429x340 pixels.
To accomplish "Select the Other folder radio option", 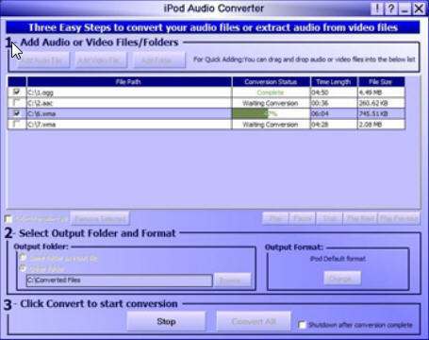I will pyautogui.click(x=23, y=268).
